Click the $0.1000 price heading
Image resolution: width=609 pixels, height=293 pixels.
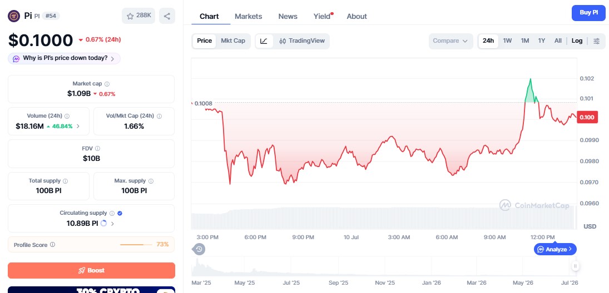click(x=41, y=41)
